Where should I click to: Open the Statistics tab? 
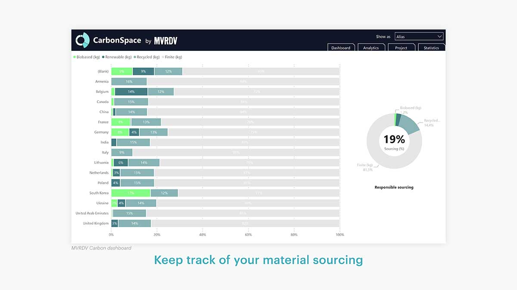tap(431, 48)
